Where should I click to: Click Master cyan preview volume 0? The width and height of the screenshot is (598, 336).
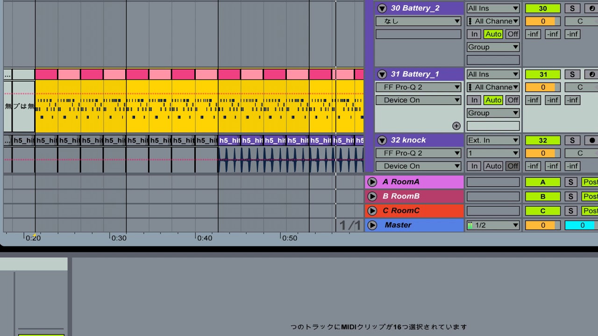tap(582, 225)
